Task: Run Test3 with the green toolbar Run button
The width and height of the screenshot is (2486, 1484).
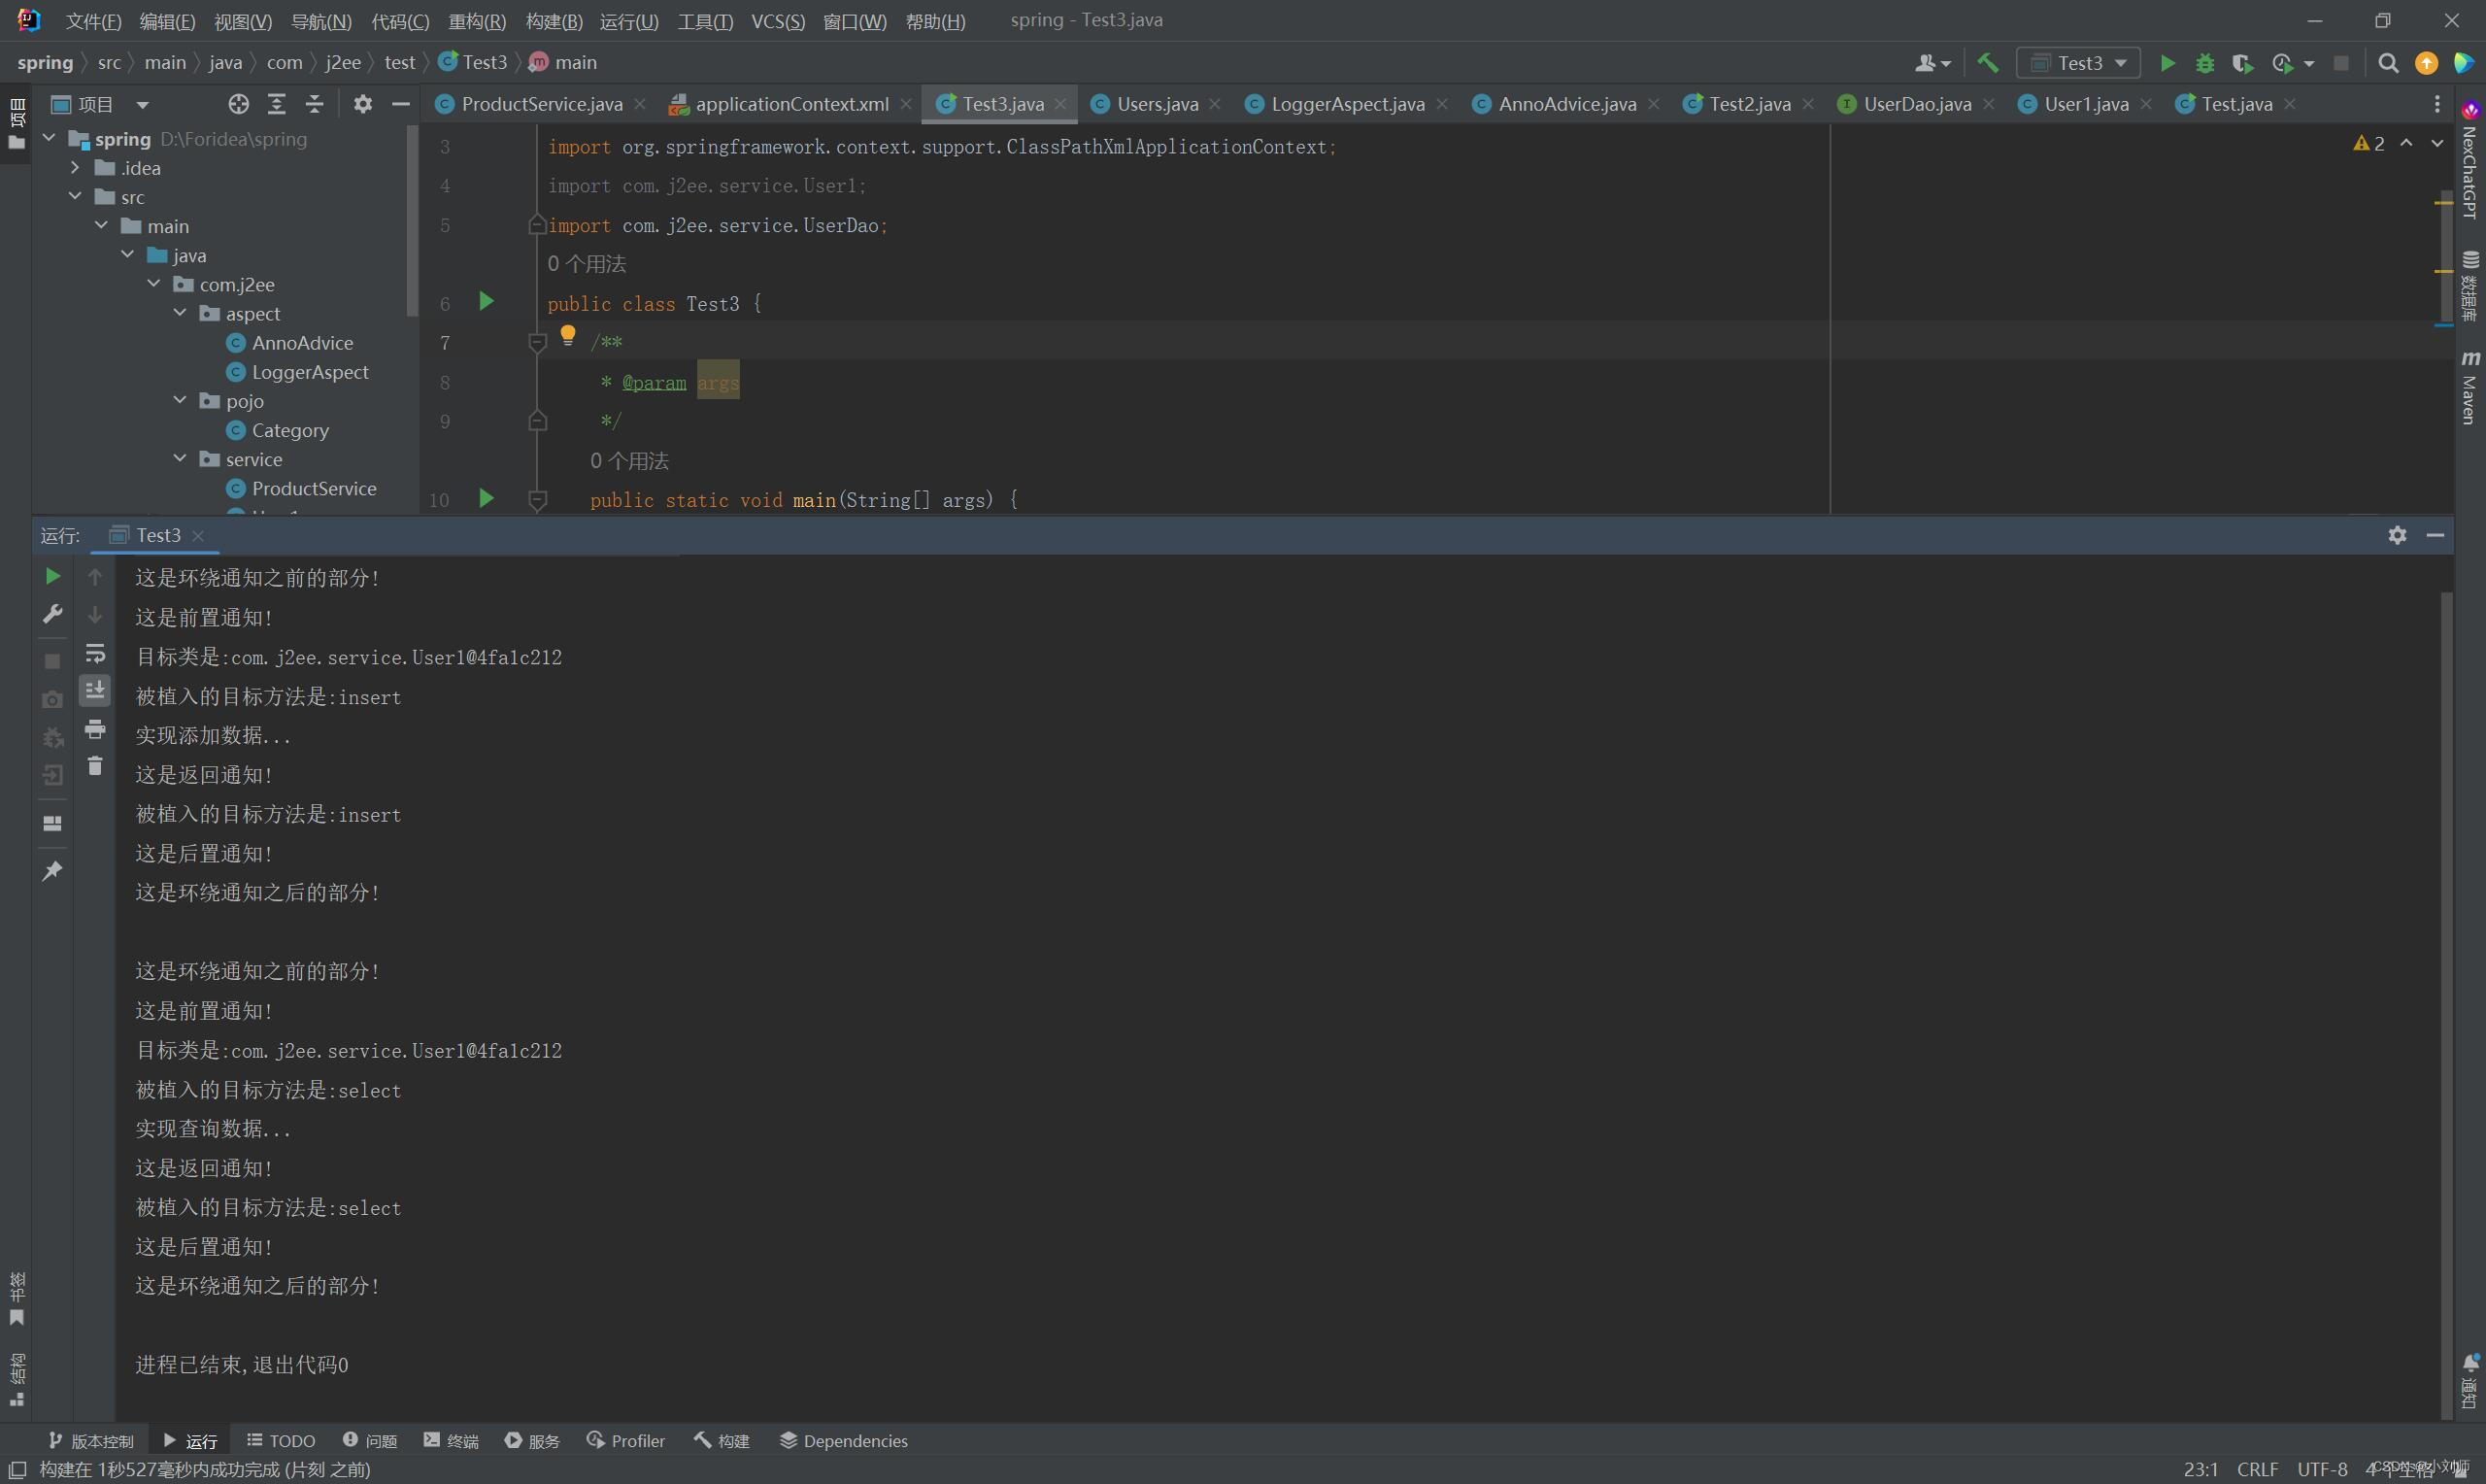Action: (x=2167, y=63)
